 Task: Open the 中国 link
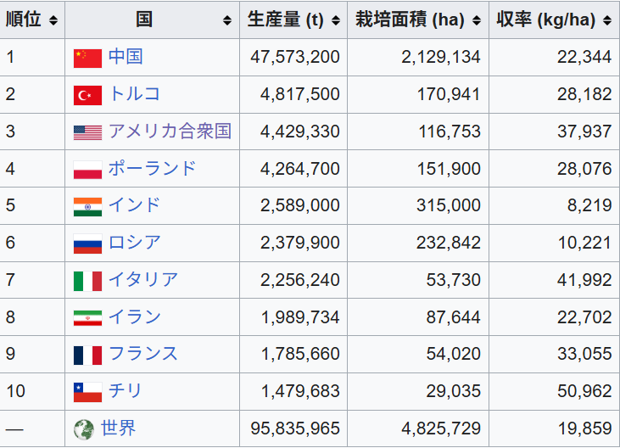click(126, 57)
